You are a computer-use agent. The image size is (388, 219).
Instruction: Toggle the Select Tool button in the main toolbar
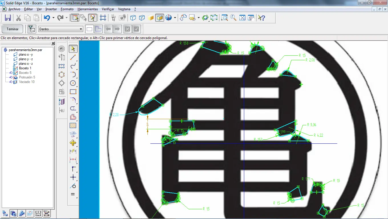pyautogui.click(x=75, y=18)
